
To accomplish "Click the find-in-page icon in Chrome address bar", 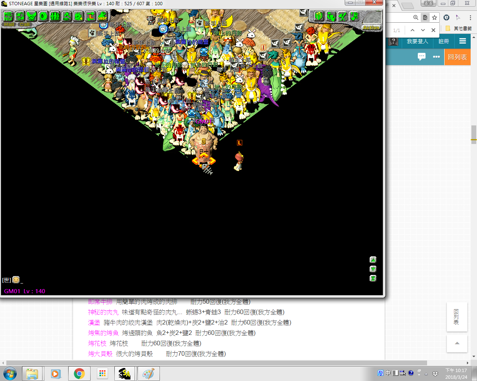I will coord(425,17).
